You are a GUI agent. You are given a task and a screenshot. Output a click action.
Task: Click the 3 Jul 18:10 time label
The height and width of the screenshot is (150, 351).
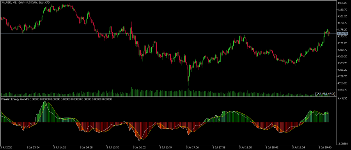tap(246, 148)
